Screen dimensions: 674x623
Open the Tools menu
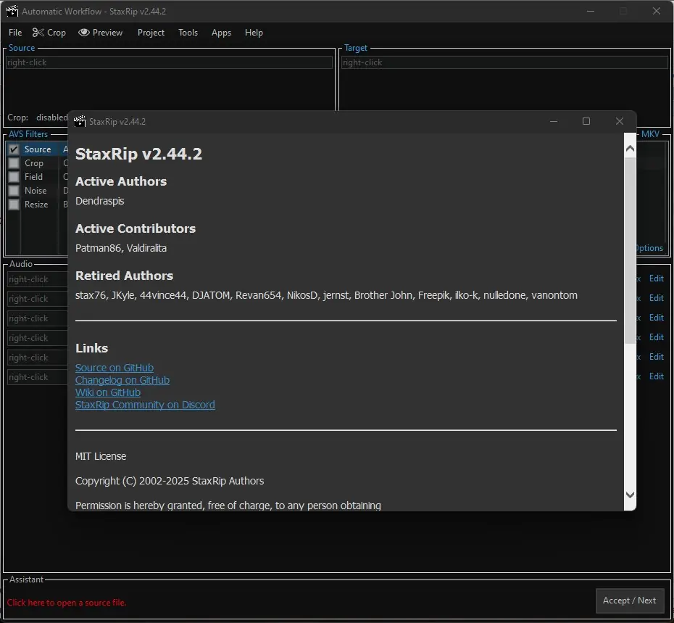188,33
